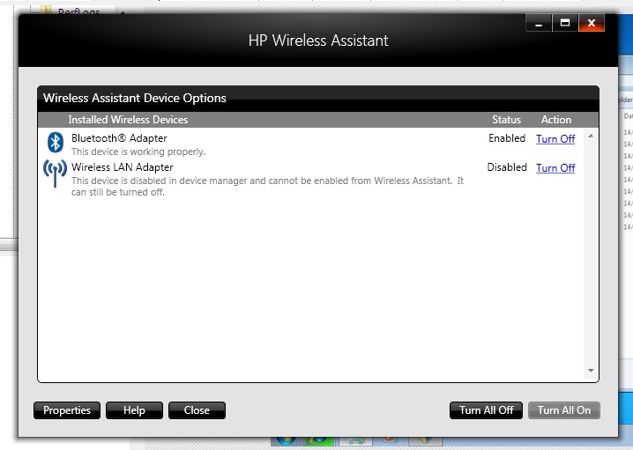Click the Installed Wireless Devices column header
633x450 pixels.
click(128, 120)
